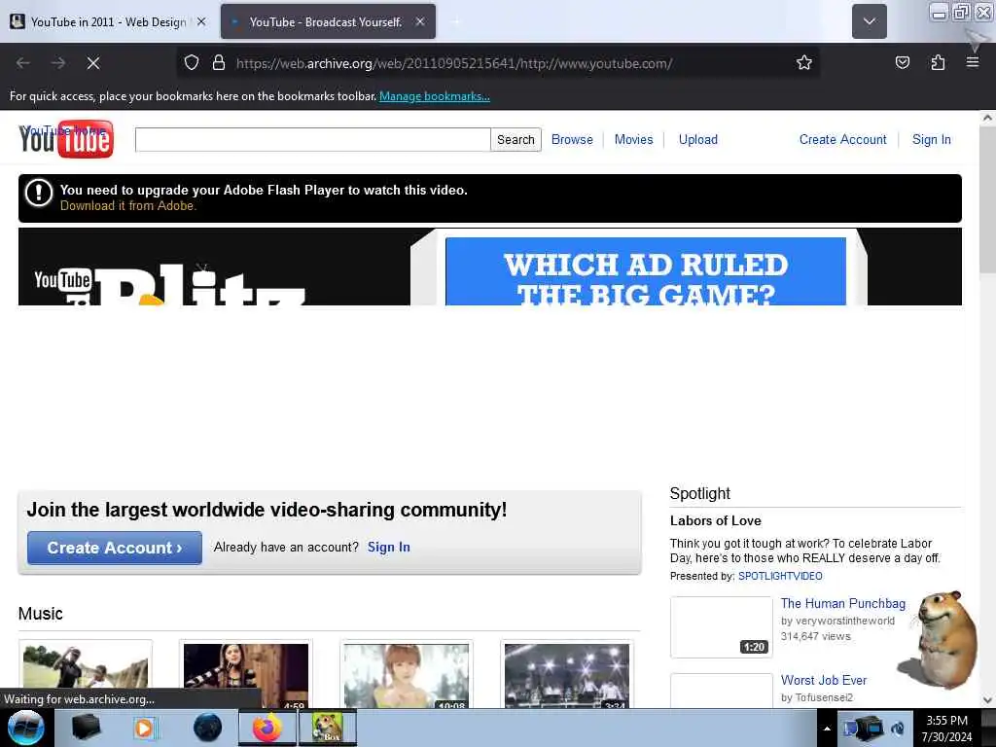Click the Music thumbnail with guitar girl

pos(246,674)
